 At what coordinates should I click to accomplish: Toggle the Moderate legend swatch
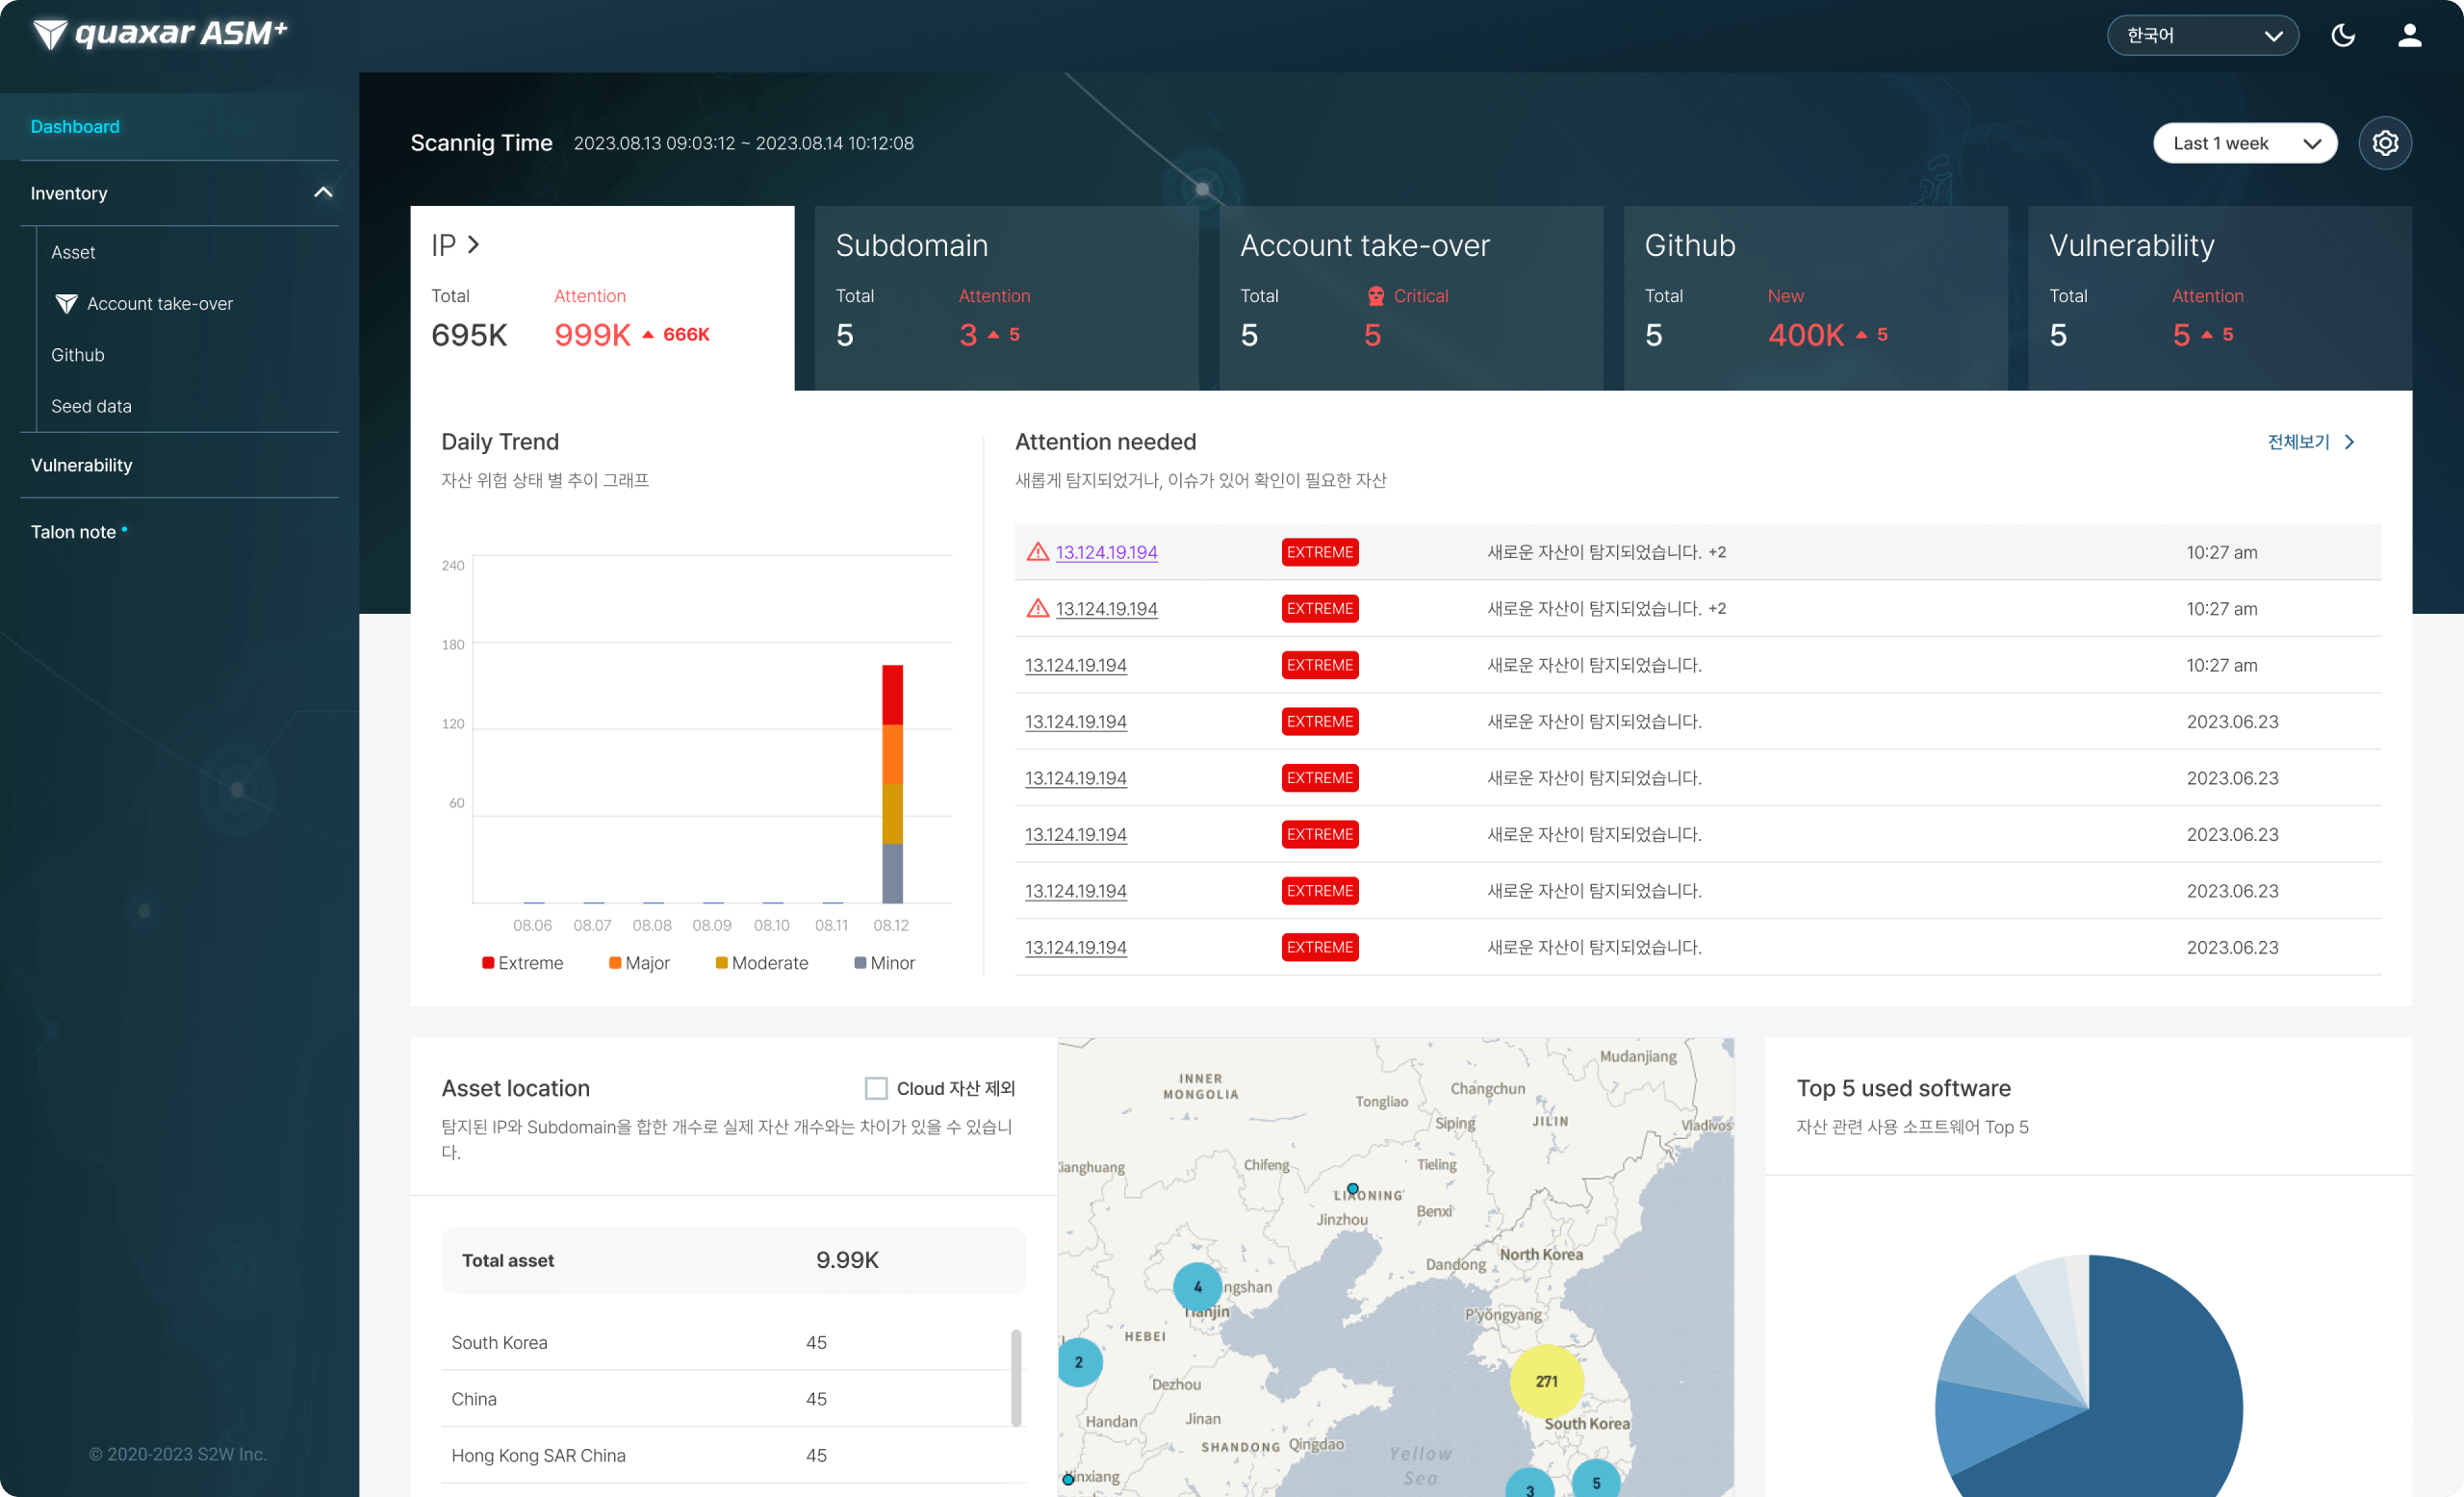pos(721,962)
